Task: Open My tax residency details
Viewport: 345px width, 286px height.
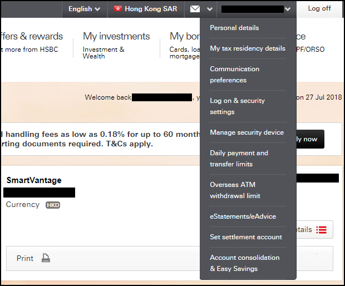Action: (248, 48)
